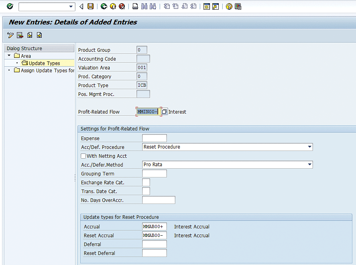Print using the printer icon
The width and height of the screenshot is (356, 265).
coord(135,6)
